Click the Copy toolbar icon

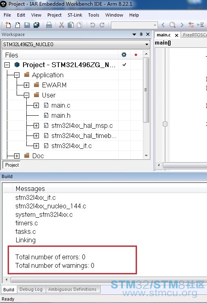click(x=70, y=25)
